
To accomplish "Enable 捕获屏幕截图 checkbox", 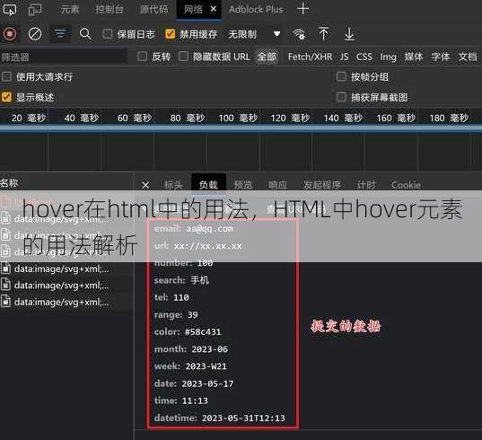I will pyautogui.click(x=341, y=97).
